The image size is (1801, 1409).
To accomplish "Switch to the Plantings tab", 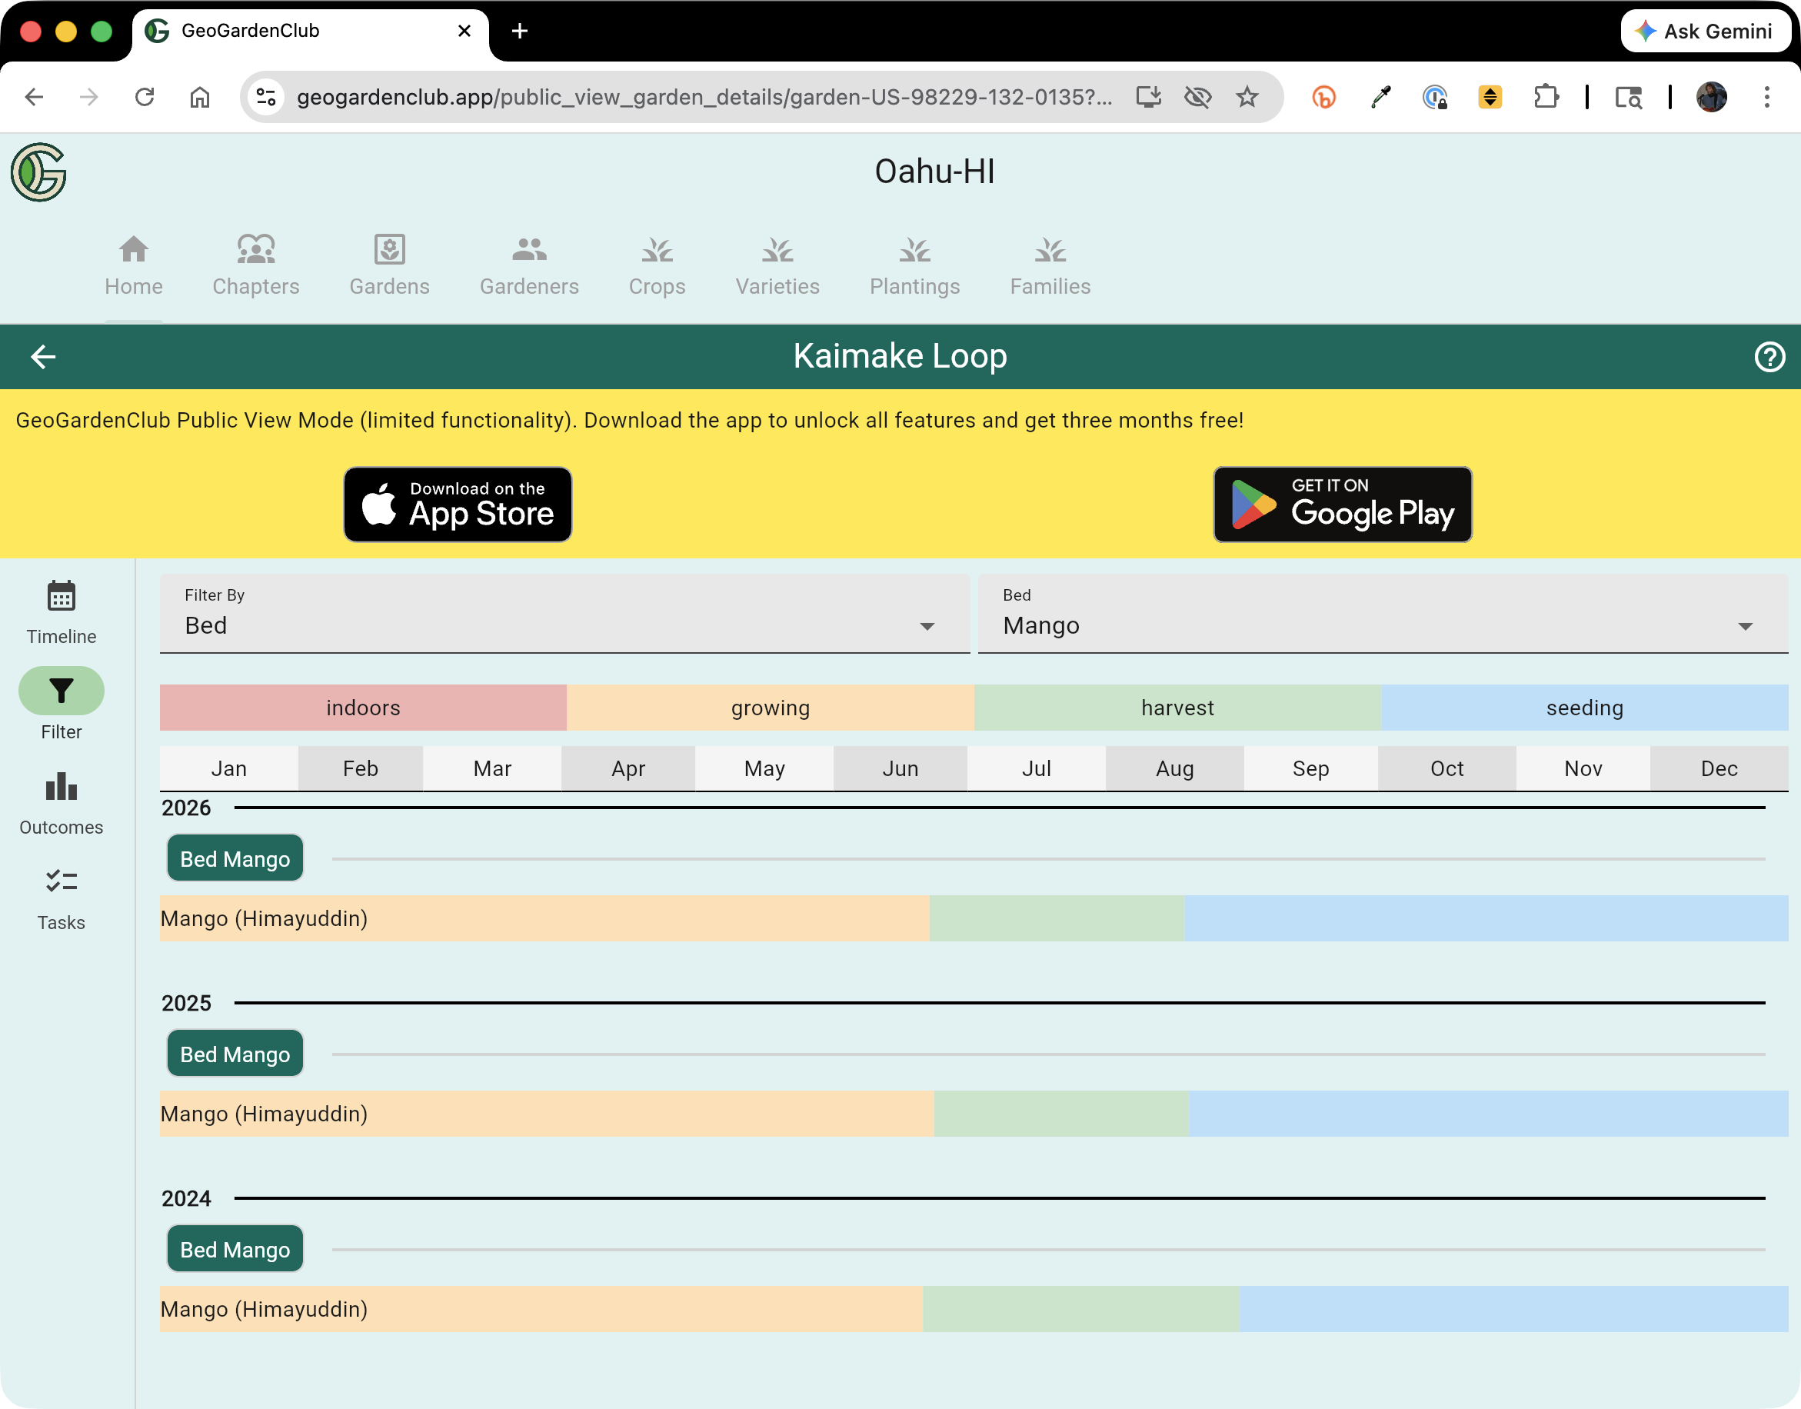I will point(914,264).
